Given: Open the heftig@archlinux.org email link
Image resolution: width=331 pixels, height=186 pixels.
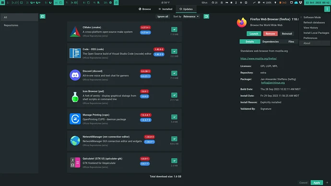Looking at the screenshot, I should click(273, 82).
